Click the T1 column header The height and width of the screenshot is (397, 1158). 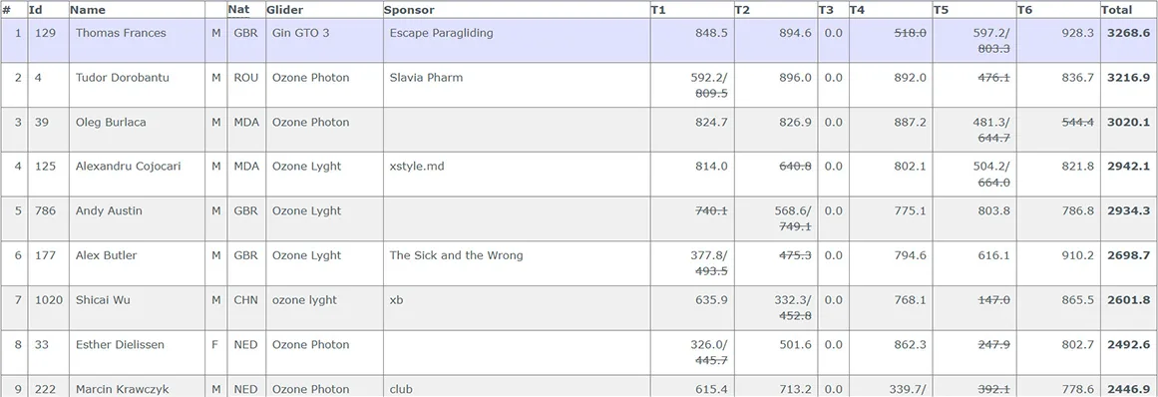coord(658,10)
